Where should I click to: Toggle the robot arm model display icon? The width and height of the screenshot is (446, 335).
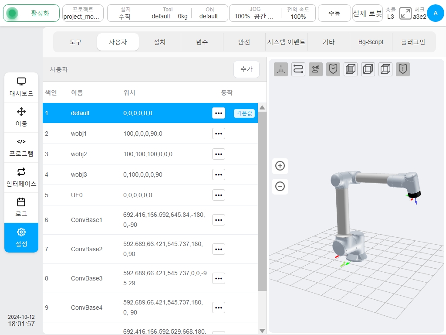(x=316, y=69)
